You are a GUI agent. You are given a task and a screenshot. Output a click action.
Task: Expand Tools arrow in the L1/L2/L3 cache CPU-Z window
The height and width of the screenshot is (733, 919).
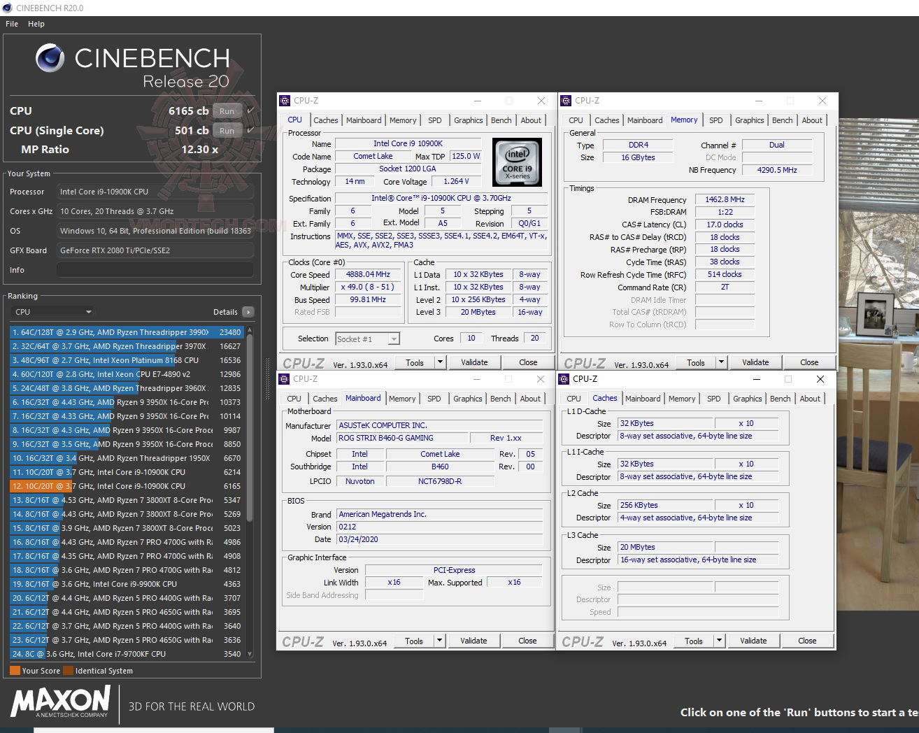tap(719, 641)
